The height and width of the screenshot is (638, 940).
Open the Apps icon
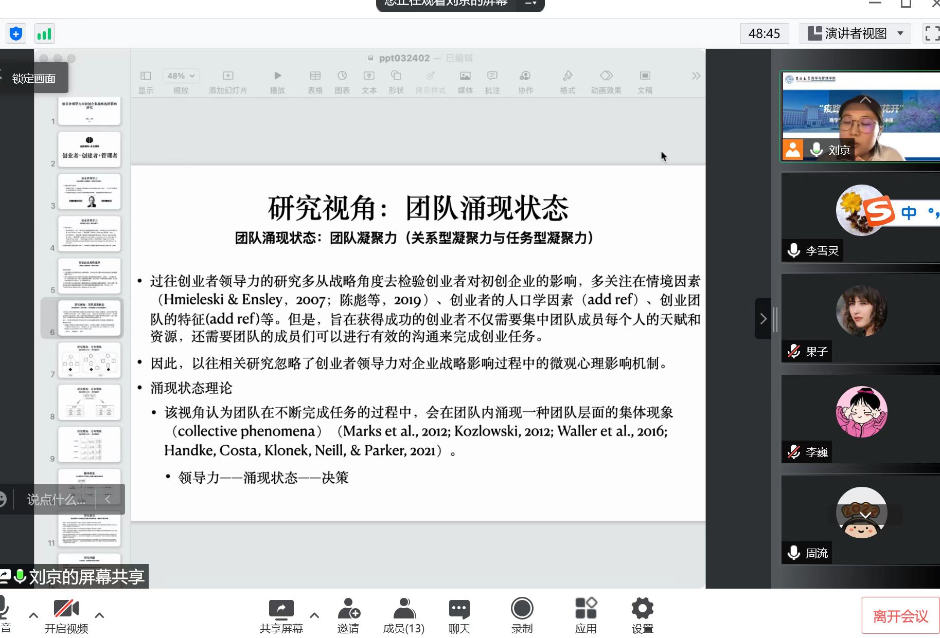coord(586,614)
